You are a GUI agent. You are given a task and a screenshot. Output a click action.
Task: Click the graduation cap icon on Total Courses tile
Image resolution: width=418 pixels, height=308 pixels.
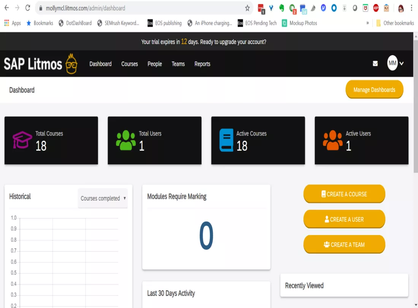[x=22, y=140]
